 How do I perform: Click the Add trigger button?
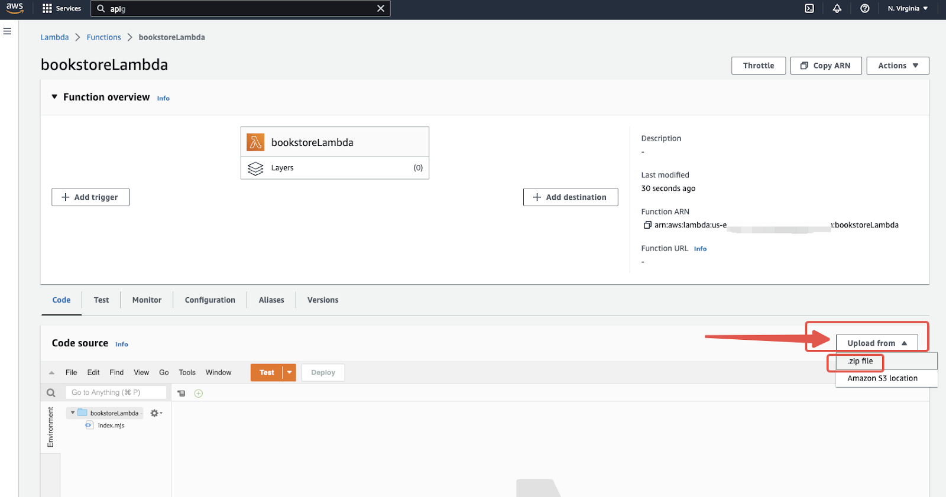point(90,197)
